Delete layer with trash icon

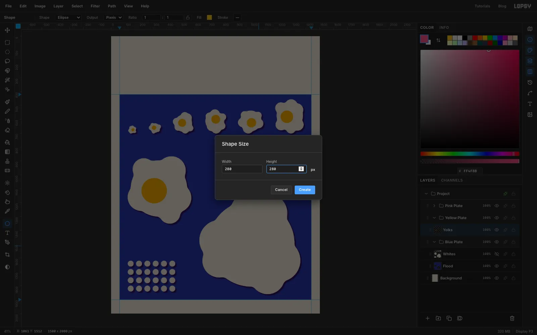coord(512,318)
